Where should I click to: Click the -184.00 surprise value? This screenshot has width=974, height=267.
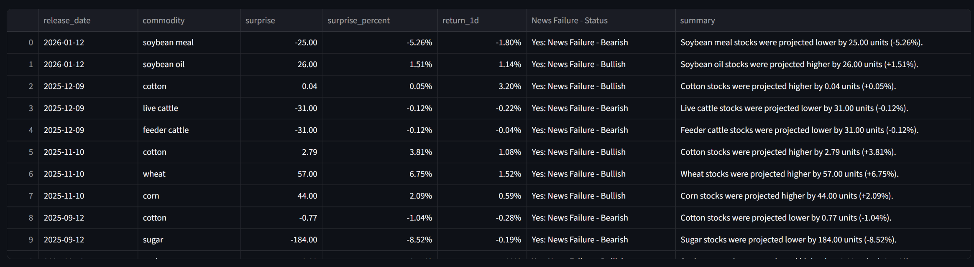[x=304, y=240]
